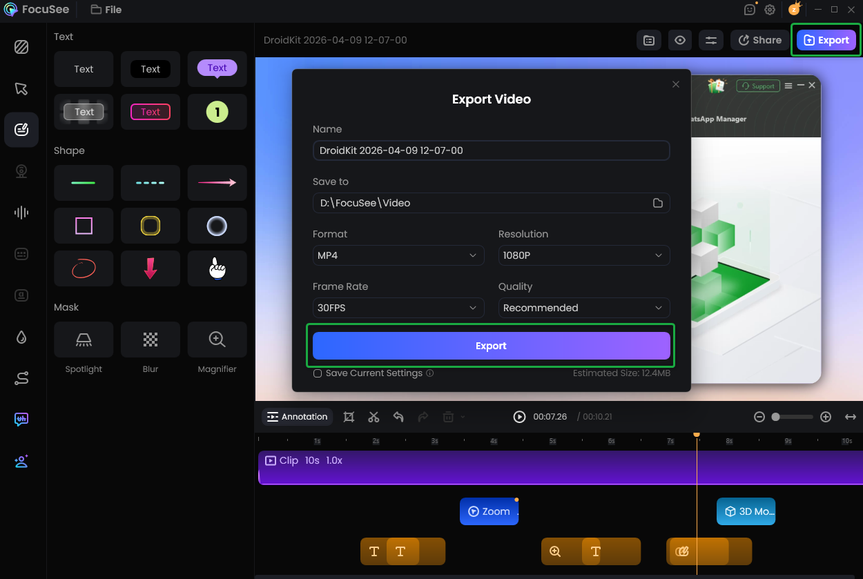Open the webcam panel in the sidebar
The height and width of the screenshot is (579, 863).
tap(21, 171)
